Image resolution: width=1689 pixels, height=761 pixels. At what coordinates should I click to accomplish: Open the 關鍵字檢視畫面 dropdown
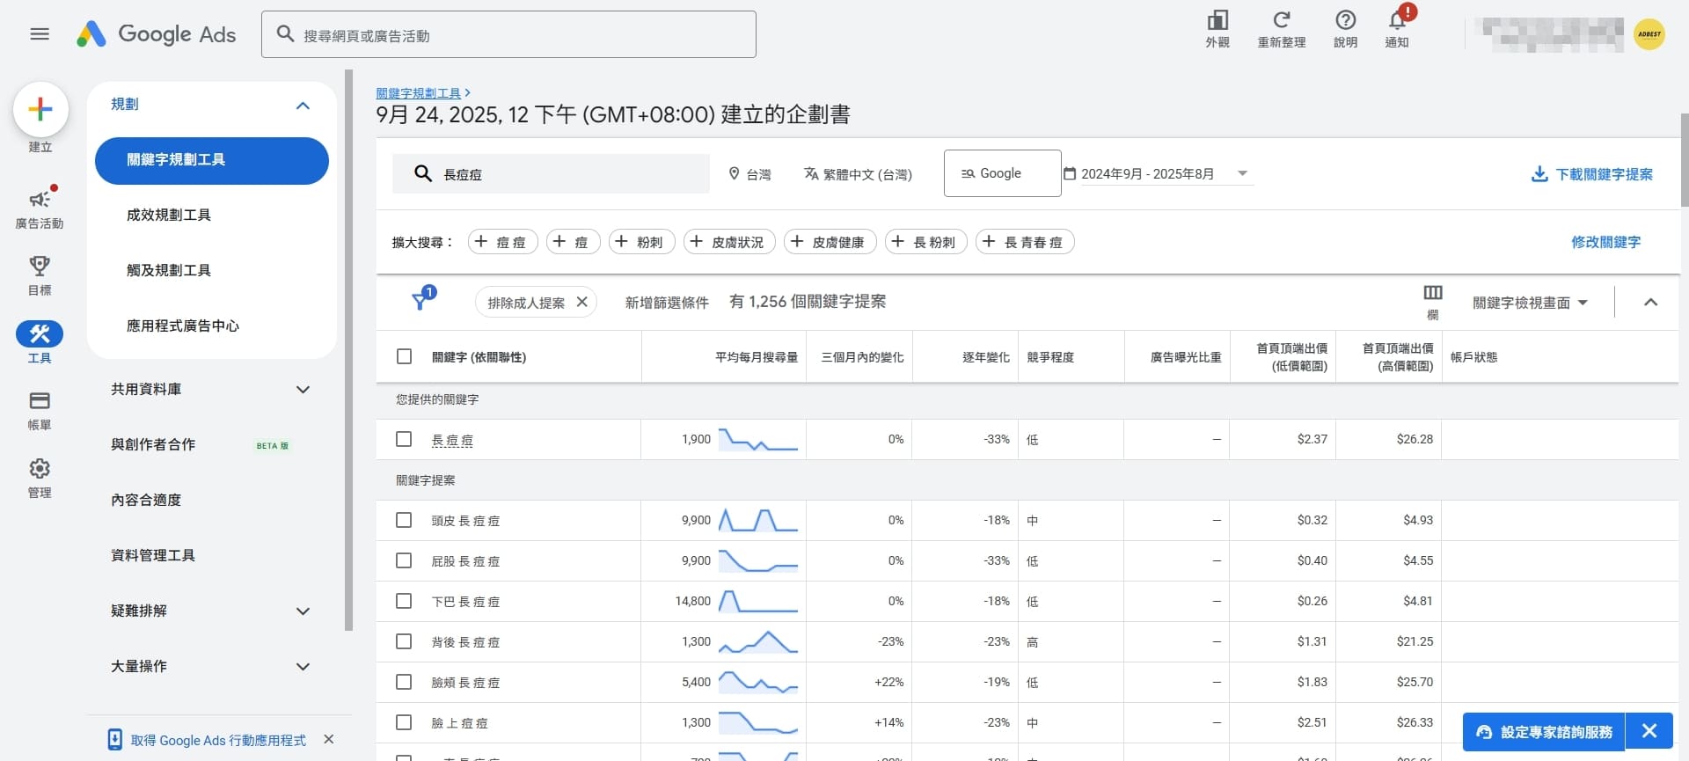1530,303
